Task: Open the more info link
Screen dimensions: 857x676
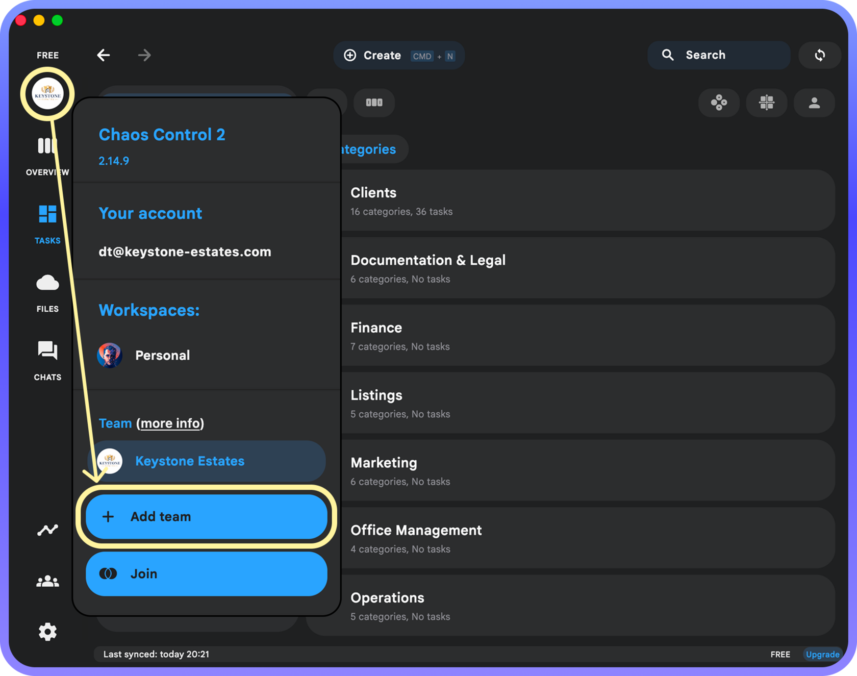Action: point(170,423)
